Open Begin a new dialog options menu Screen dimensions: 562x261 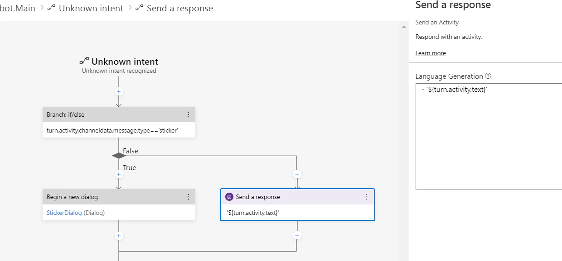point(189,197)
